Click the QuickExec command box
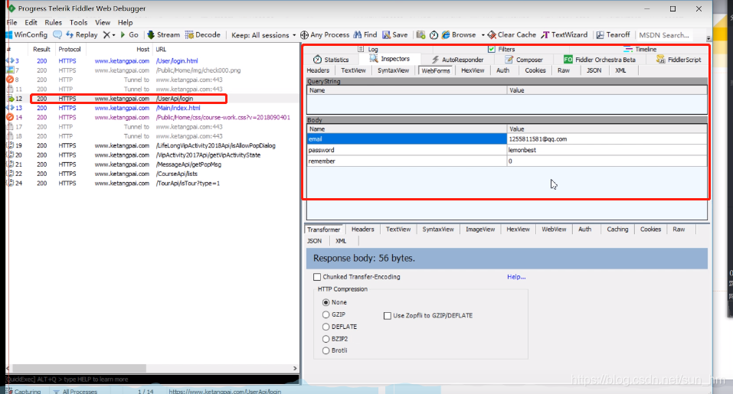The width and height of the screenshot is (733, 394). tap(152, 379)
